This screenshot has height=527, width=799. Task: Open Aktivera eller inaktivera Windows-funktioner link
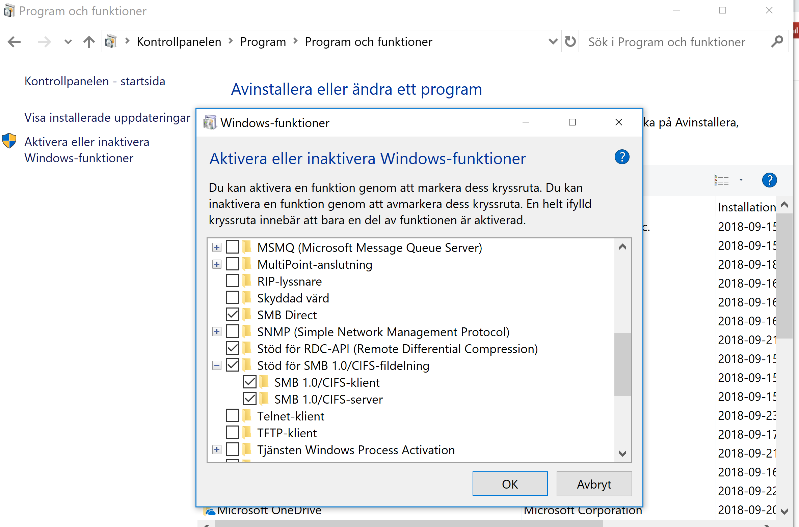[87, 150]
